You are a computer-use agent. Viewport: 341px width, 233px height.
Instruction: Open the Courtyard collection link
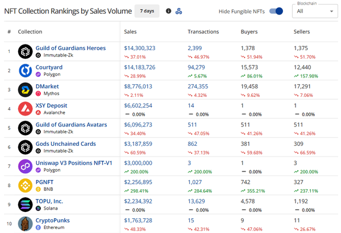click(49, 67)
